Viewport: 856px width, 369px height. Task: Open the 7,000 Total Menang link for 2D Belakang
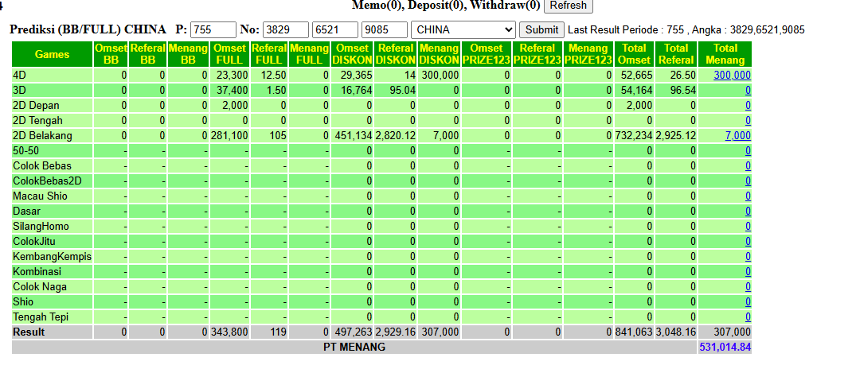(737, 136)
